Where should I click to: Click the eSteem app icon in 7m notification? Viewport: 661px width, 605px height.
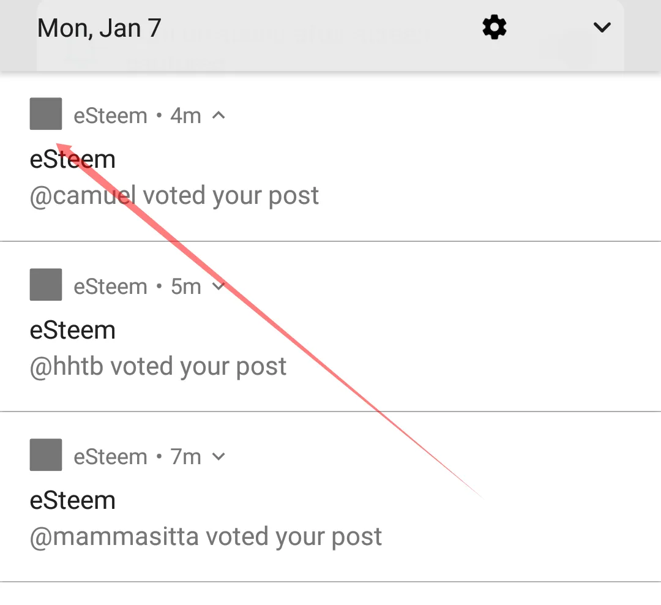click(x=45, y=455)
